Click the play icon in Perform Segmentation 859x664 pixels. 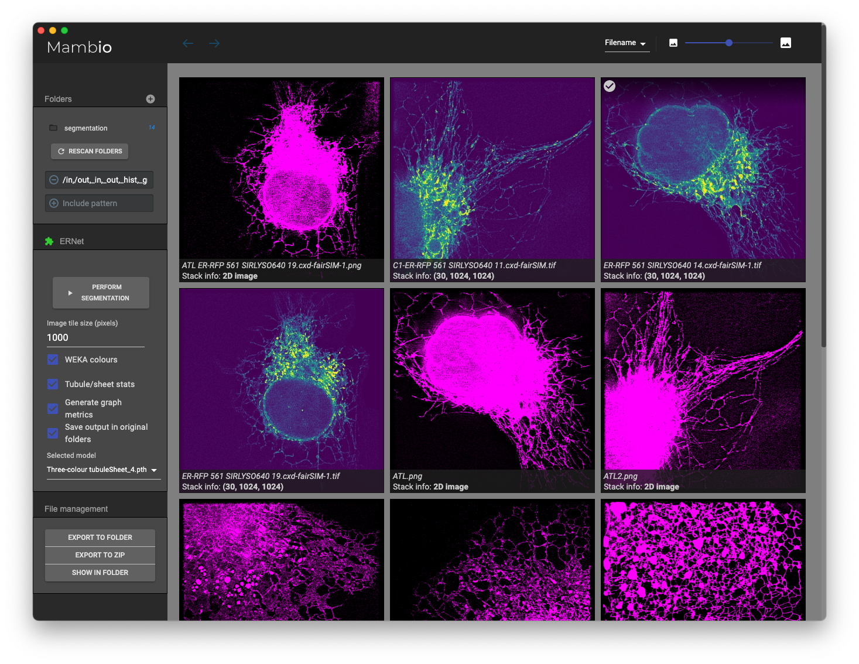(70, 293)
